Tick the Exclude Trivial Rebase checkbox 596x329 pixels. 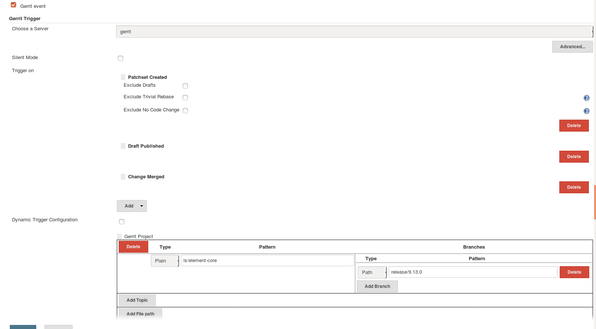click(x=185, y=98)
